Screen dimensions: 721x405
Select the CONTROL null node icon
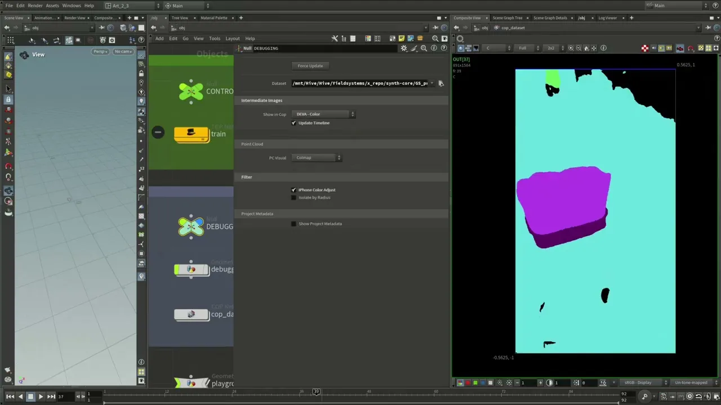pyautogui.click(x=191, y=91)
